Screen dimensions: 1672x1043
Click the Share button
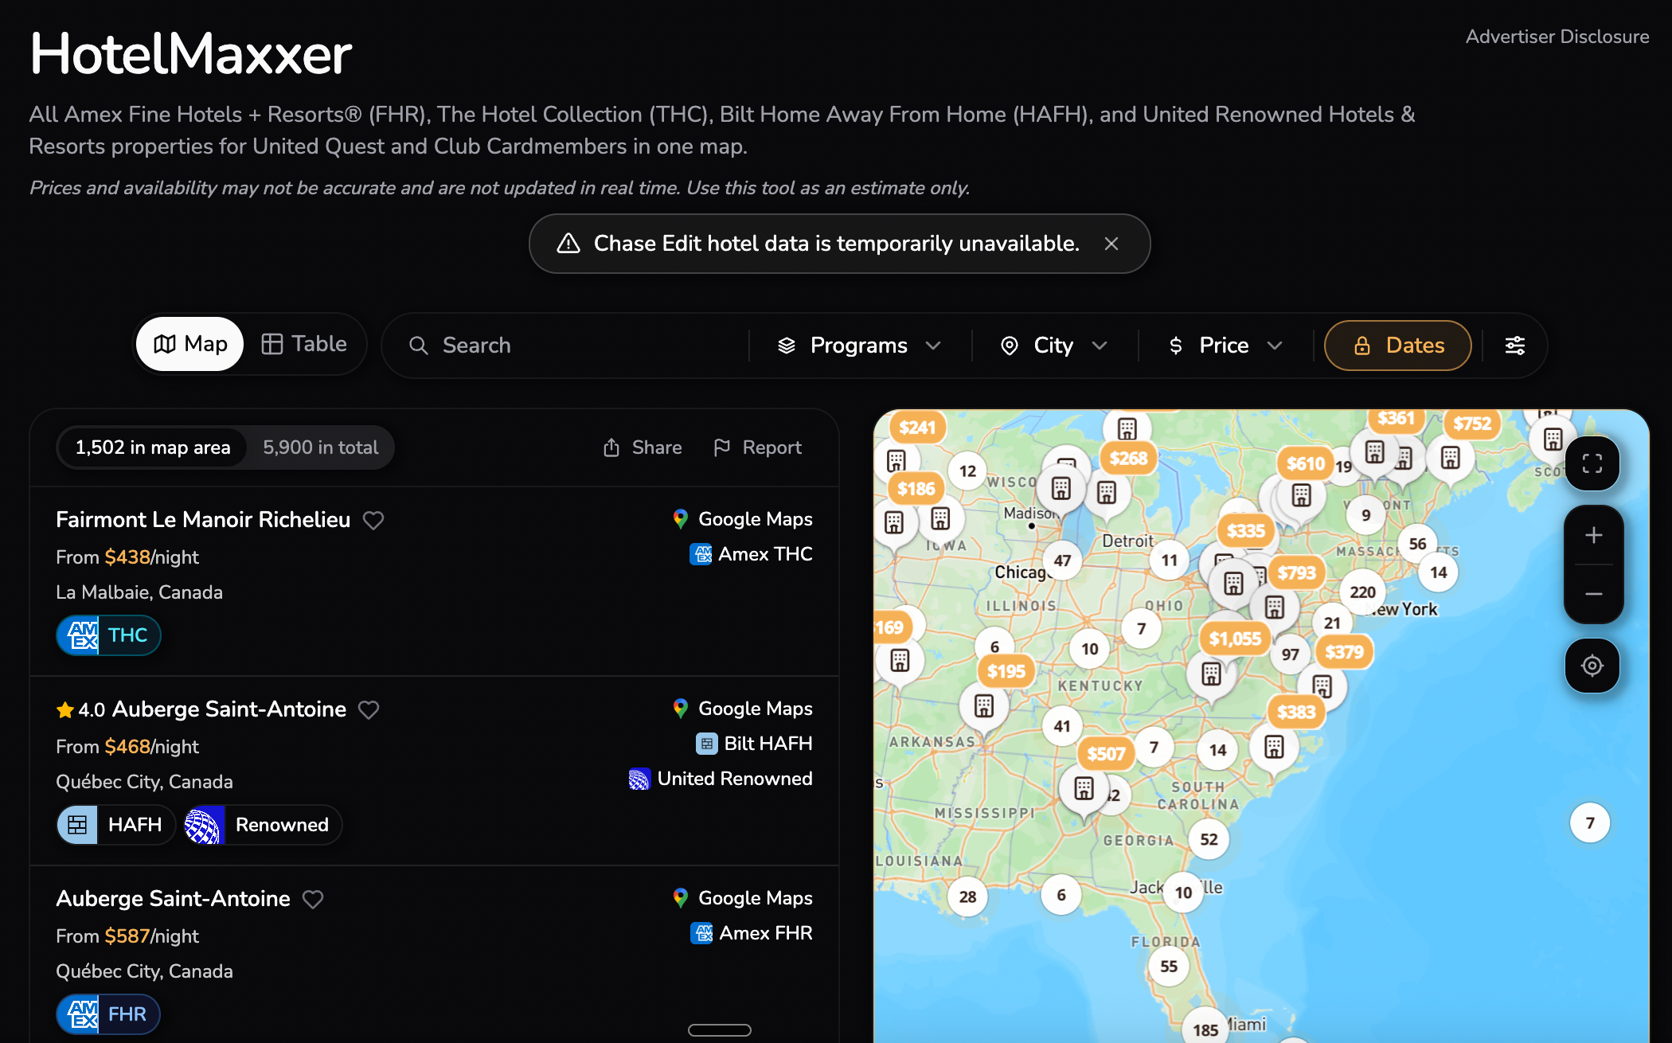tap(643, 447)
